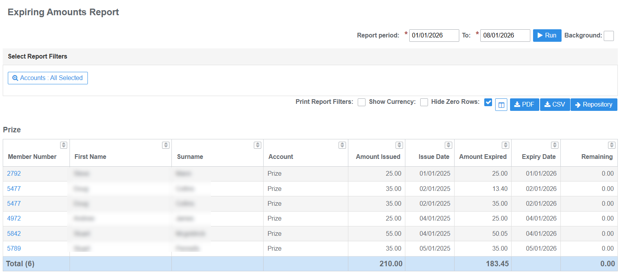Click the Remaining header text

597,157
